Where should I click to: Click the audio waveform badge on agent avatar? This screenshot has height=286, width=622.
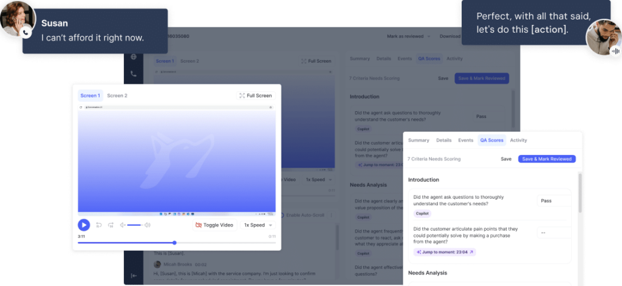click(x=616, y=51)
